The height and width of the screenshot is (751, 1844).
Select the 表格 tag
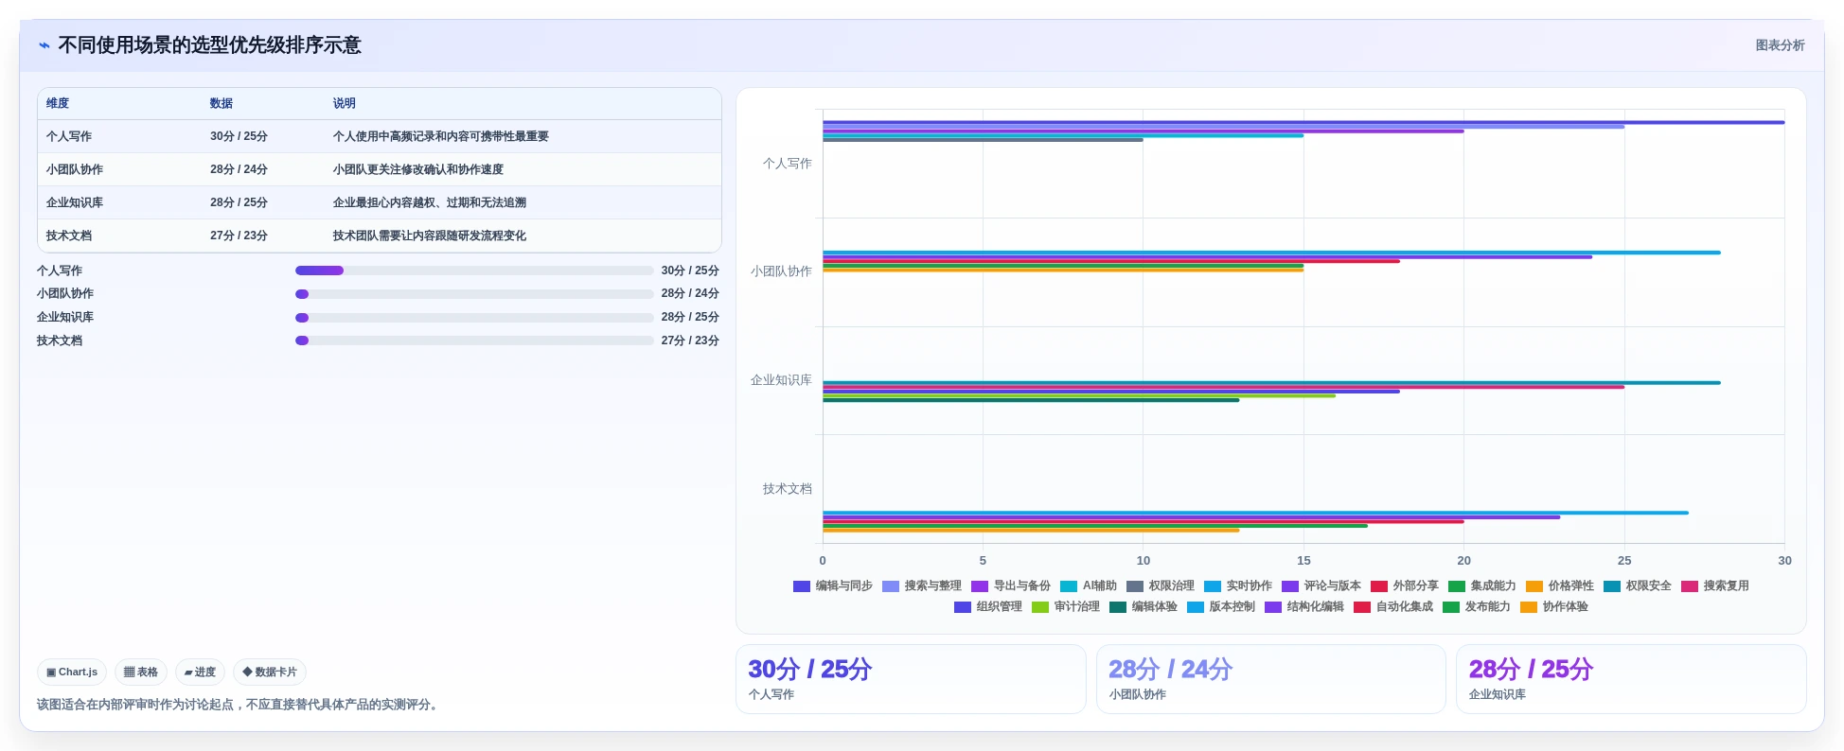[x=141, y=672]
